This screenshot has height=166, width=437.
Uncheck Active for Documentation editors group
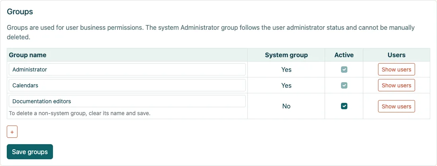(x=344, y=106)
